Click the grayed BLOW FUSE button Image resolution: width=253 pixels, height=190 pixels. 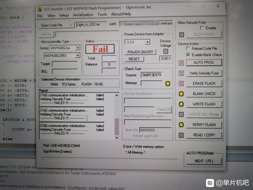(x=204, y=35)
